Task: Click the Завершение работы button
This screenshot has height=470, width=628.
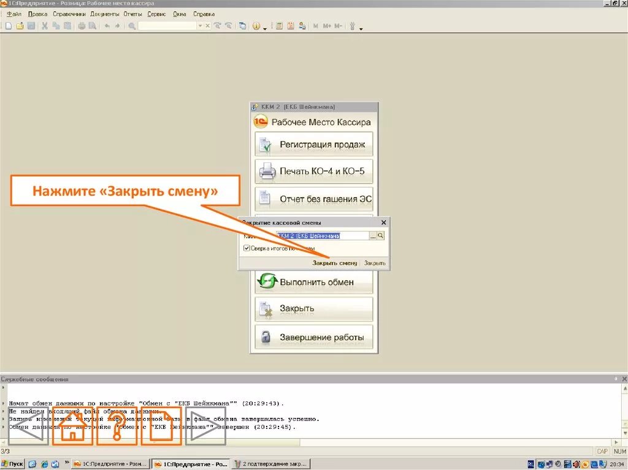Action: pos(313,337)
